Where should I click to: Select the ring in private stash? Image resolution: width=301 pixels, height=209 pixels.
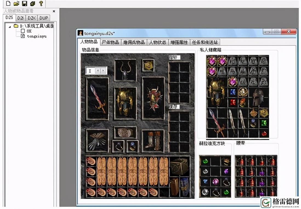point(253,123)
